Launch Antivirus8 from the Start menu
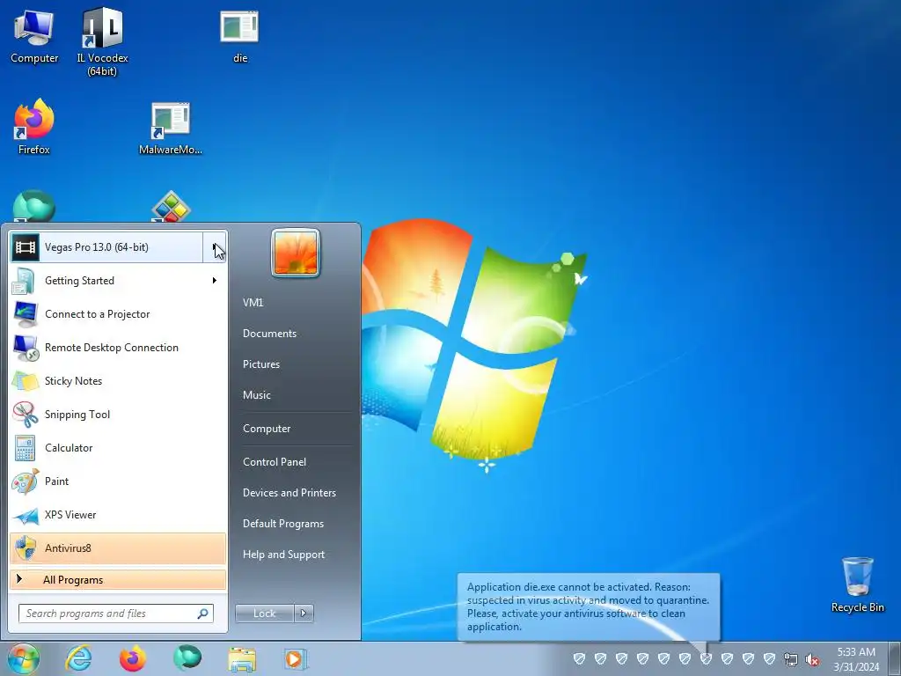Viewport: 901px width, 676px height. (118, 547)
